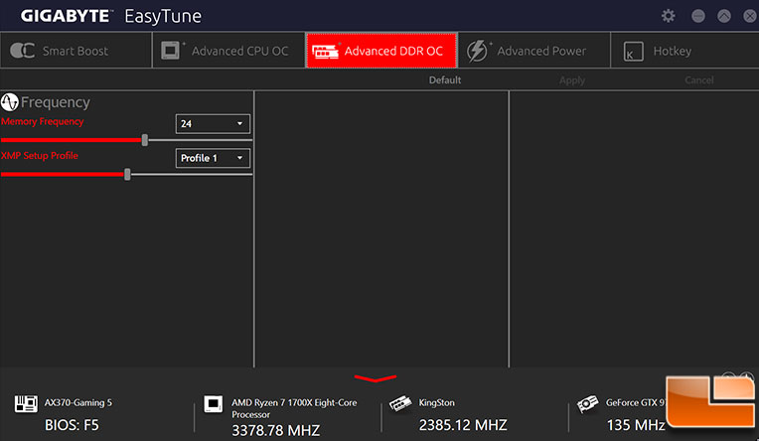Viewport: 759px width, 441px height.
Task: Open the settings gear icon
Action: [x=668, y=16]
